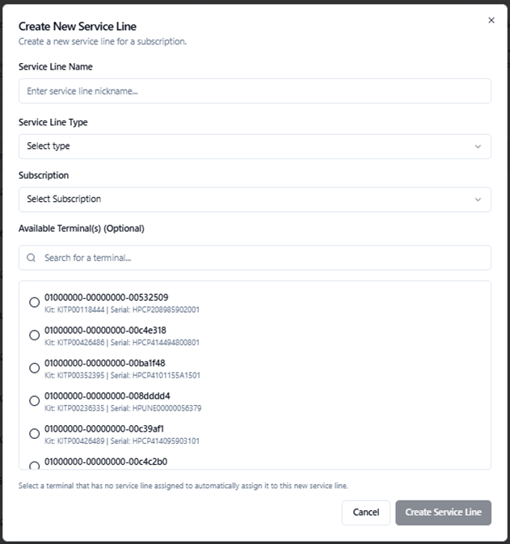Expand the Select Subscription dropdown
Viewport: 510px width, 544px height.
(255, 200)
